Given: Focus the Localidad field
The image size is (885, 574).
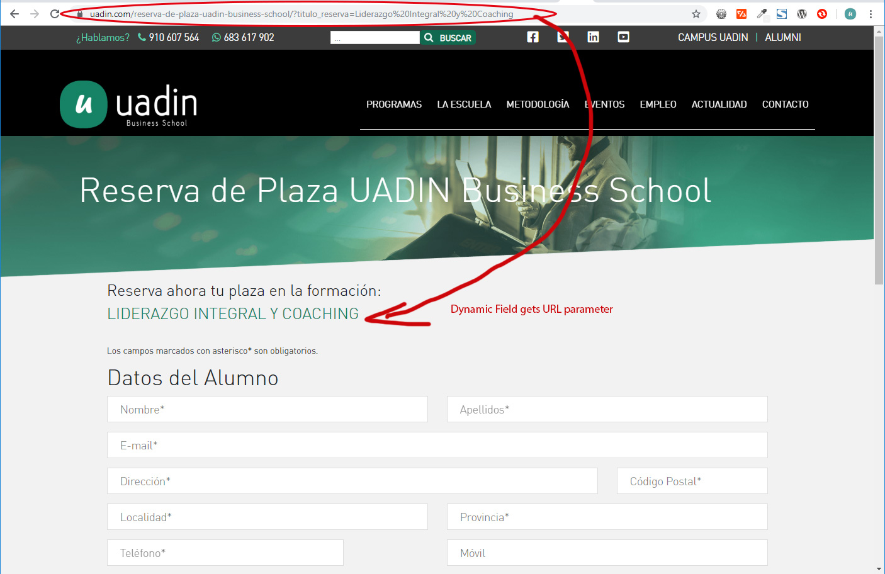Looking at the screenshot, I should click(268, 517).
